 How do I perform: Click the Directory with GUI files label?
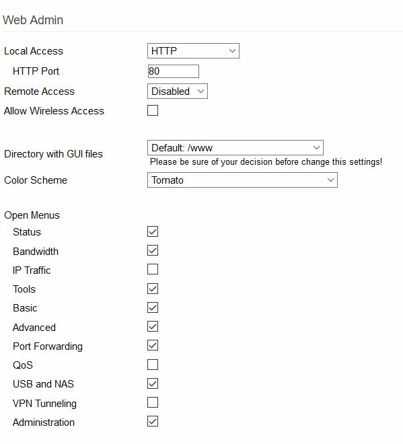[53, 154]
